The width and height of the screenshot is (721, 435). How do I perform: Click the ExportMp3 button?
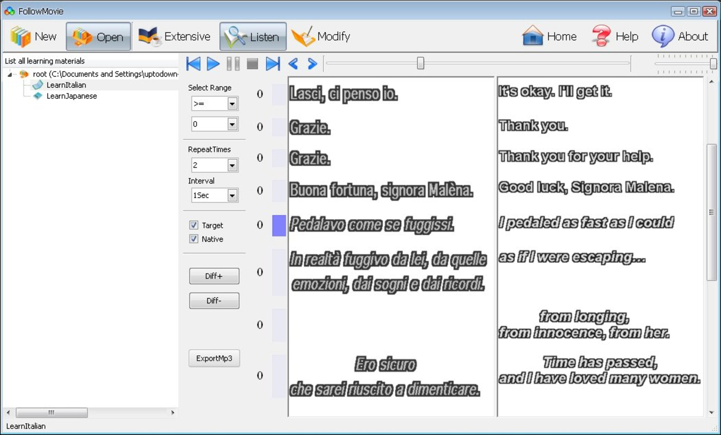click(x=215, y=358)
